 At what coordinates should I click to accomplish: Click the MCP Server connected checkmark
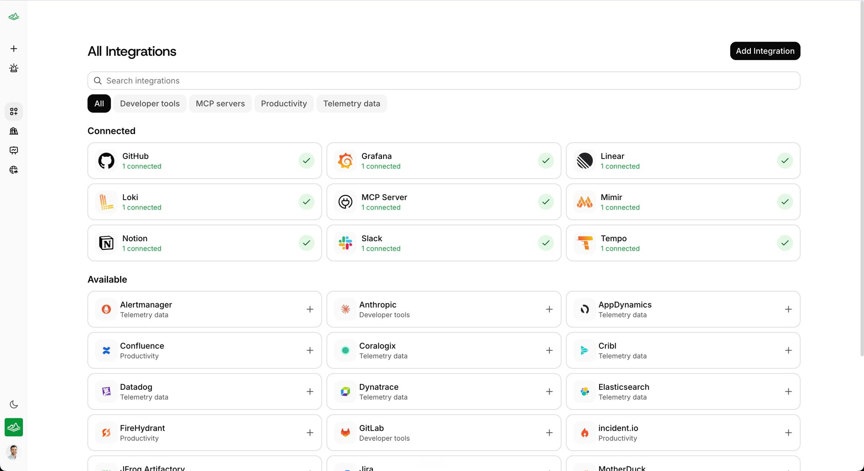[546, 202]
